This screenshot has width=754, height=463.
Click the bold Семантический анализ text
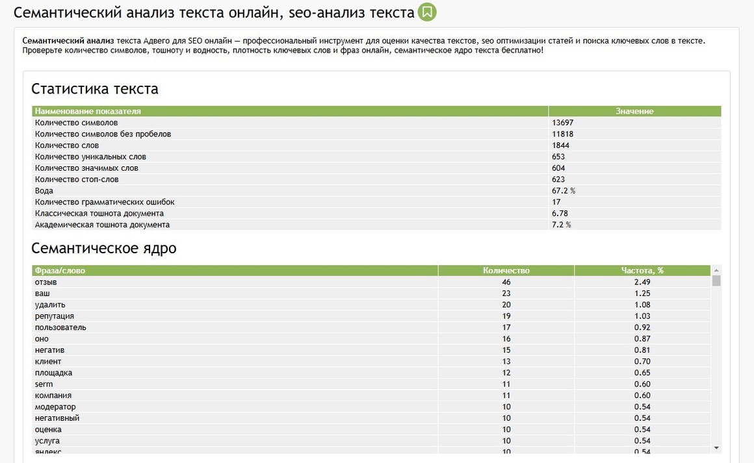tap(68, 41)
